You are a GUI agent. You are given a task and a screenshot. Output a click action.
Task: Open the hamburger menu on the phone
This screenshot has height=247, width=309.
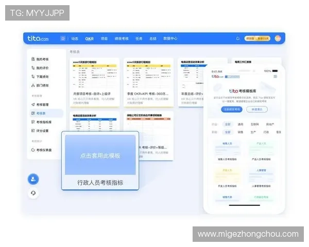(x=276, y=77)
